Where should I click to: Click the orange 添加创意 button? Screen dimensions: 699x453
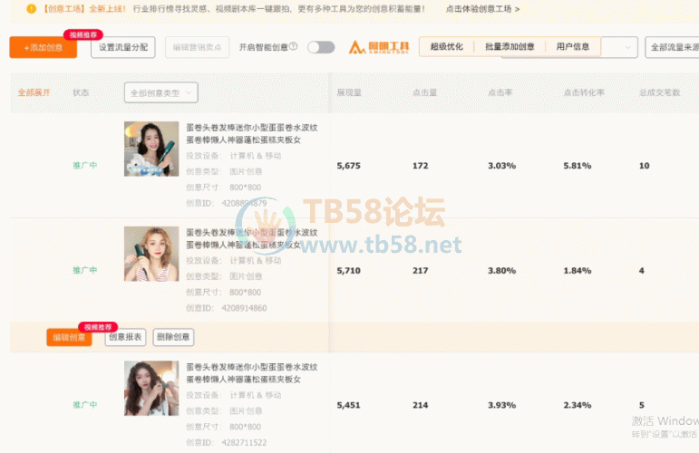43,48
